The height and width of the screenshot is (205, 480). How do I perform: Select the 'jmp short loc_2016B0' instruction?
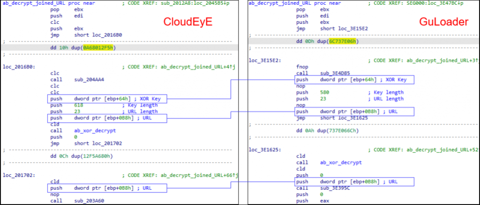[87, 35]
